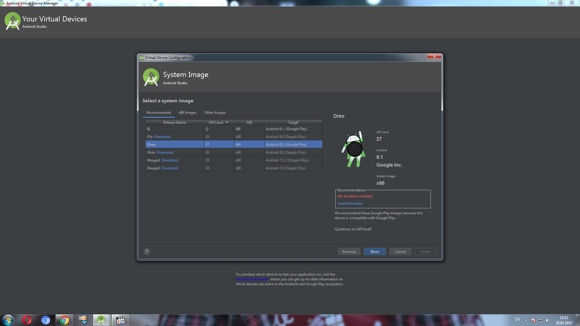The image size is (580, 326).
Task: Open the video clapperboard app in the taskbar
Action: click(120, 320)
